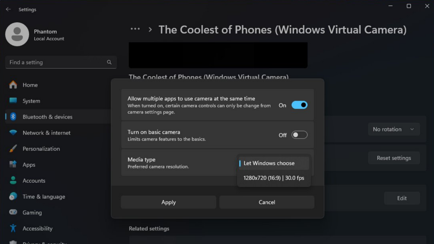Select 1280x720 30 fps resolution option

[x=273, y=178]
